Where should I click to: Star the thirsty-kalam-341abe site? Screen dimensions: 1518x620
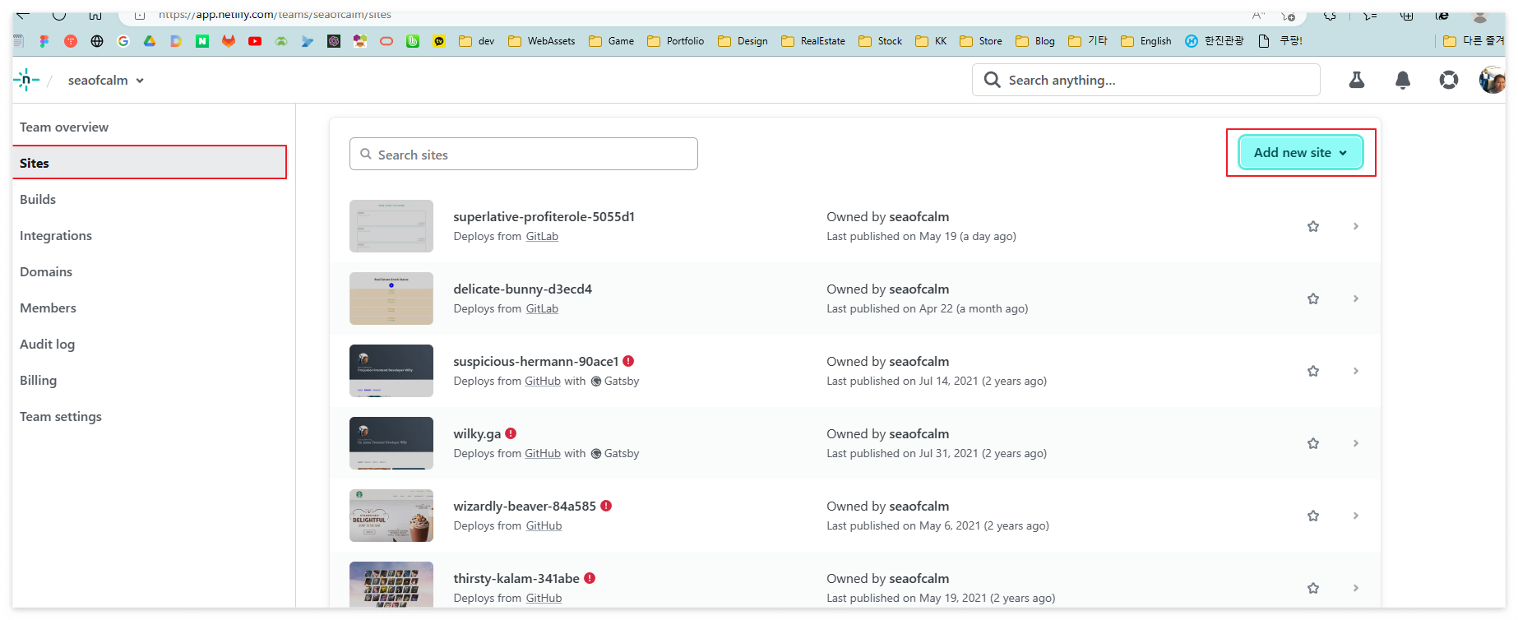point(1313,588)
